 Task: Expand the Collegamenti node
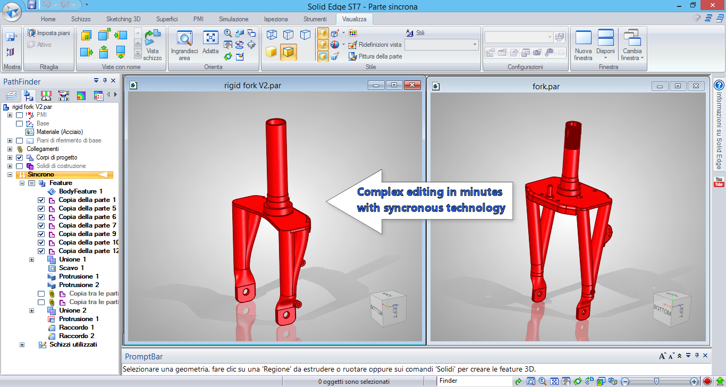(10, 149)
